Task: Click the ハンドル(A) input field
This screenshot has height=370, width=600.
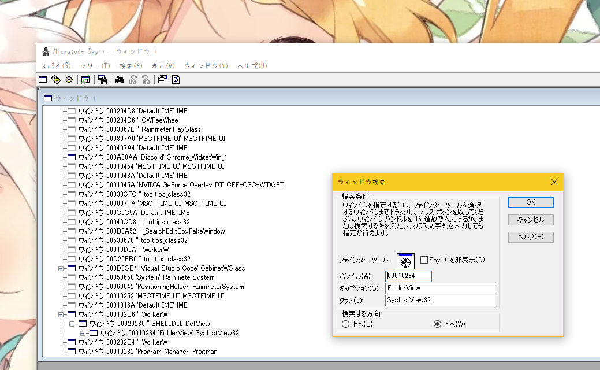Action: (408, 276)
